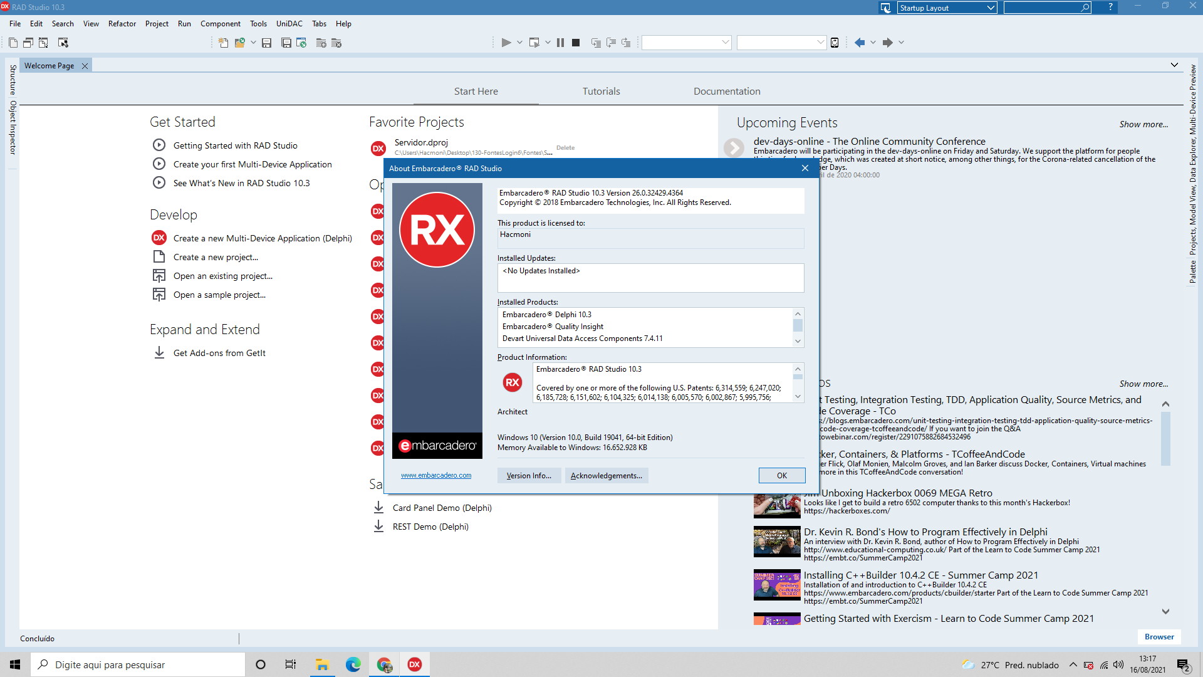1203x677 pixels.
Task: Click Show more in Upcoming Events
Action: (x=1143, y=125)
